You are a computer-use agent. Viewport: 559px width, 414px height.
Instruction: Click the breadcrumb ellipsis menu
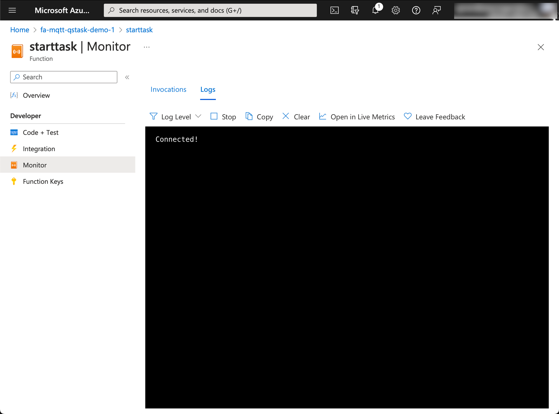(147, 47)
